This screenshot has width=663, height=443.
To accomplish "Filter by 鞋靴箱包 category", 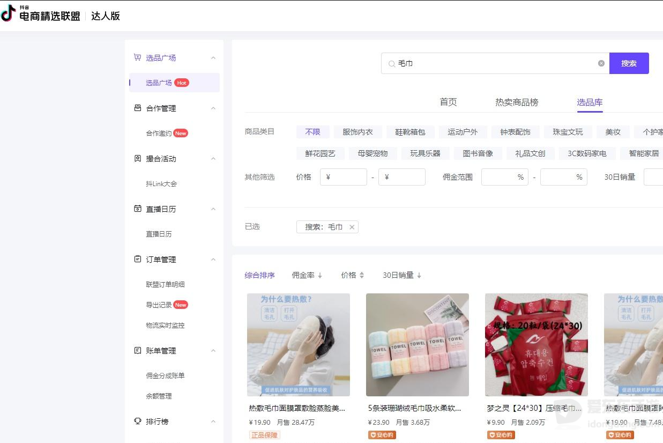I will [410, 132].
